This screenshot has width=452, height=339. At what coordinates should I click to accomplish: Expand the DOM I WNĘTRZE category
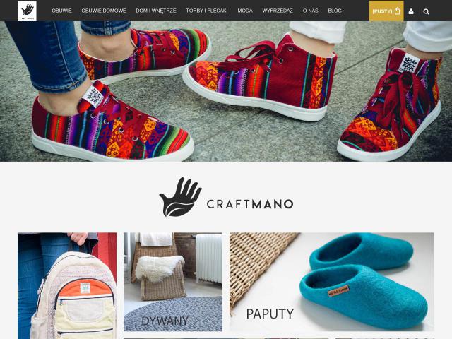156,11
